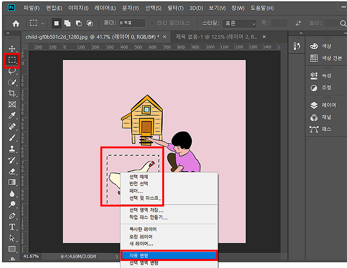The height and width of the screenshot is (268, 347).
Task: Select the Brush tool
Action: (12, 138)
